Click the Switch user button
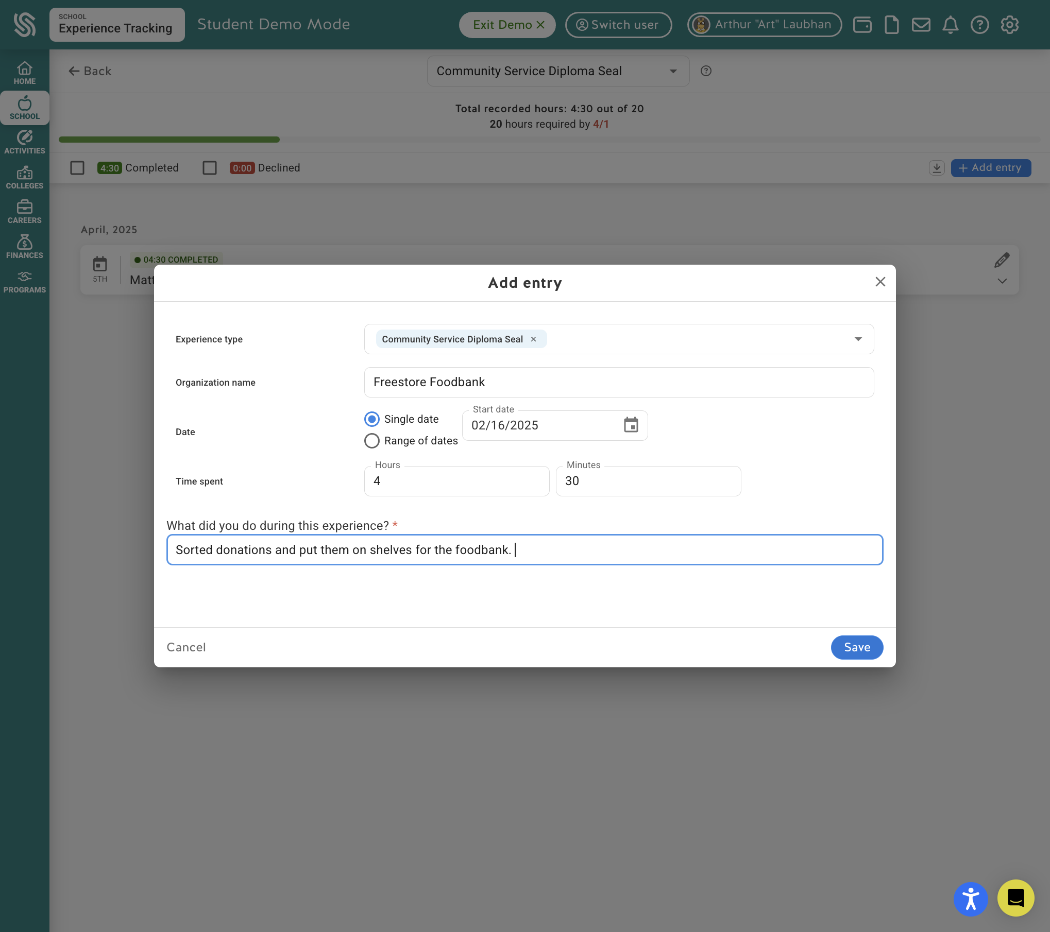1050x932 pixels. tap(618, 25)
